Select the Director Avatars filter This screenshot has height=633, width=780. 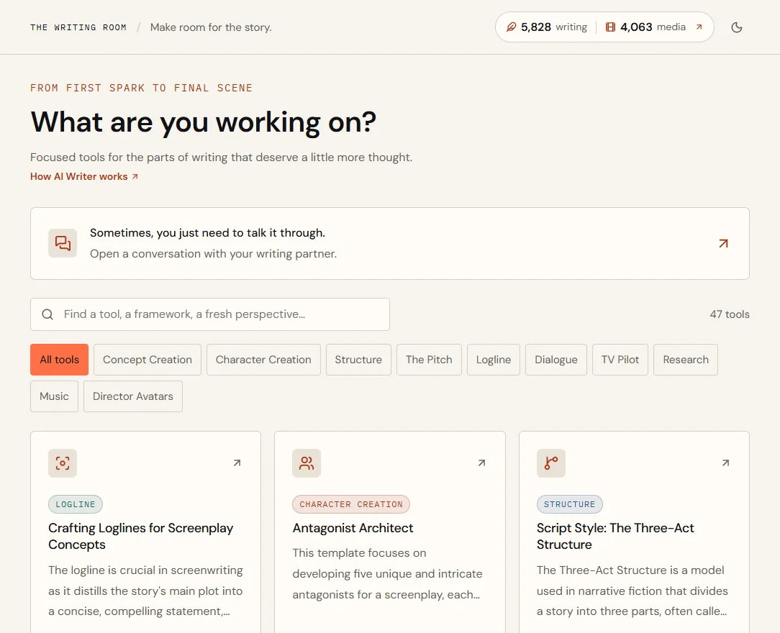tap(133, 396)
